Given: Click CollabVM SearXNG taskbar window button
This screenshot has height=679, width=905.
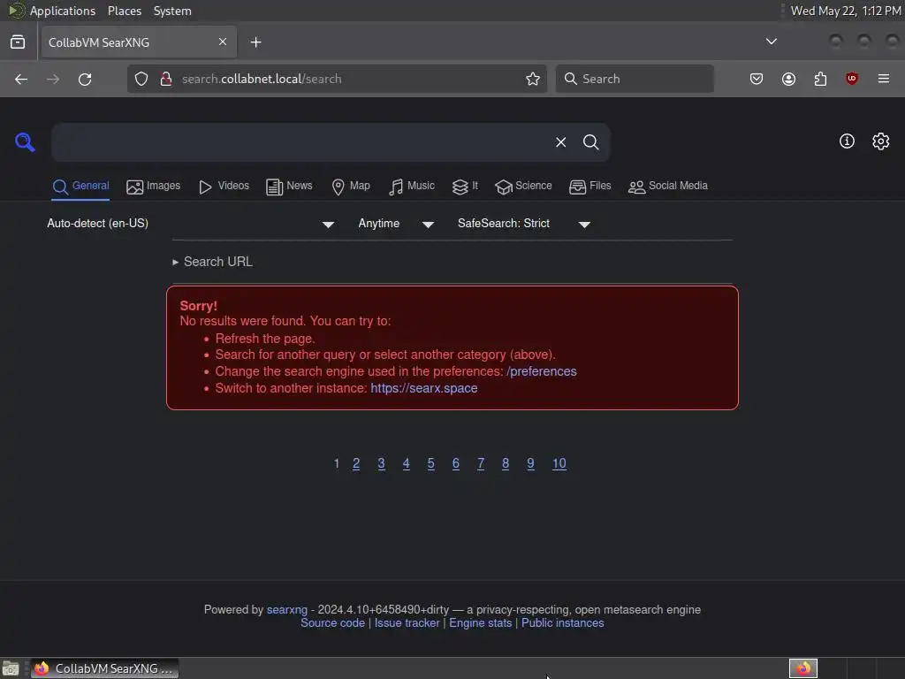Looking at the screenshot, I should point(104,668).
